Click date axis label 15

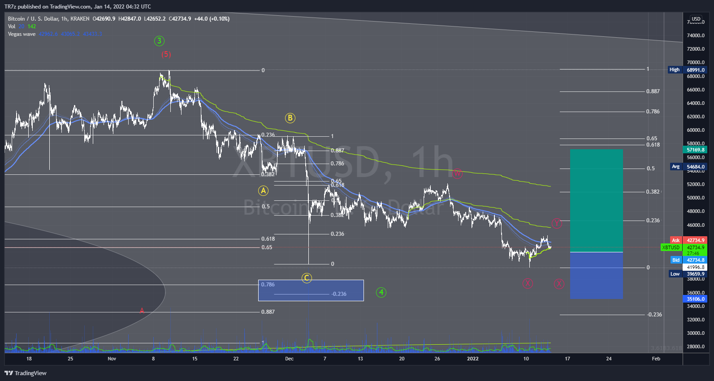(195, 359)
